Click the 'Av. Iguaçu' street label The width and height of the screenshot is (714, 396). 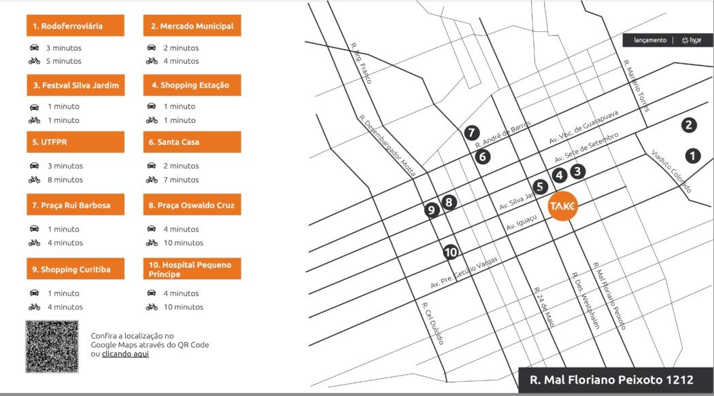522,223
